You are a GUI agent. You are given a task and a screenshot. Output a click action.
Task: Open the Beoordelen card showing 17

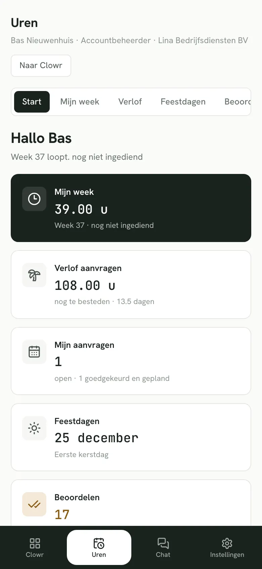coord(131,503)
